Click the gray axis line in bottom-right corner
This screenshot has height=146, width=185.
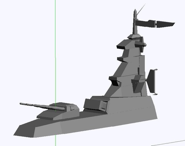[168, 143]
